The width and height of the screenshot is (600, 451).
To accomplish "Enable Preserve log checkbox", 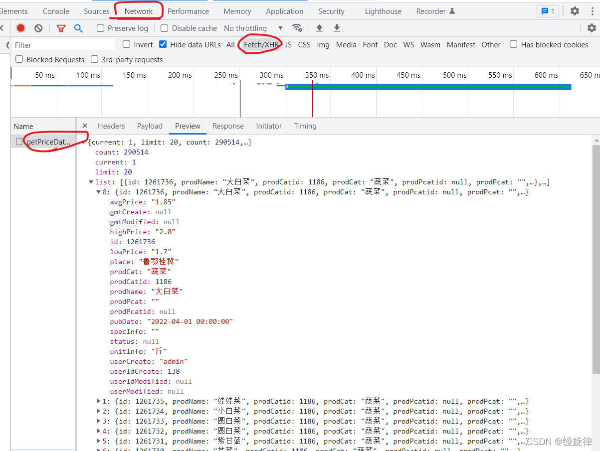I will pyautogui.click(x=100, y=28).
